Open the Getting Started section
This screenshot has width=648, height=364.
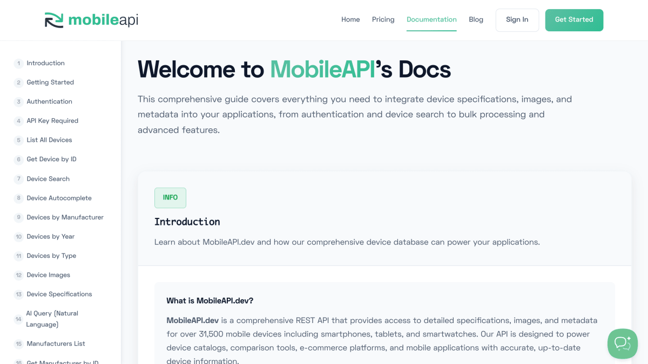click(x=50, y=83)
